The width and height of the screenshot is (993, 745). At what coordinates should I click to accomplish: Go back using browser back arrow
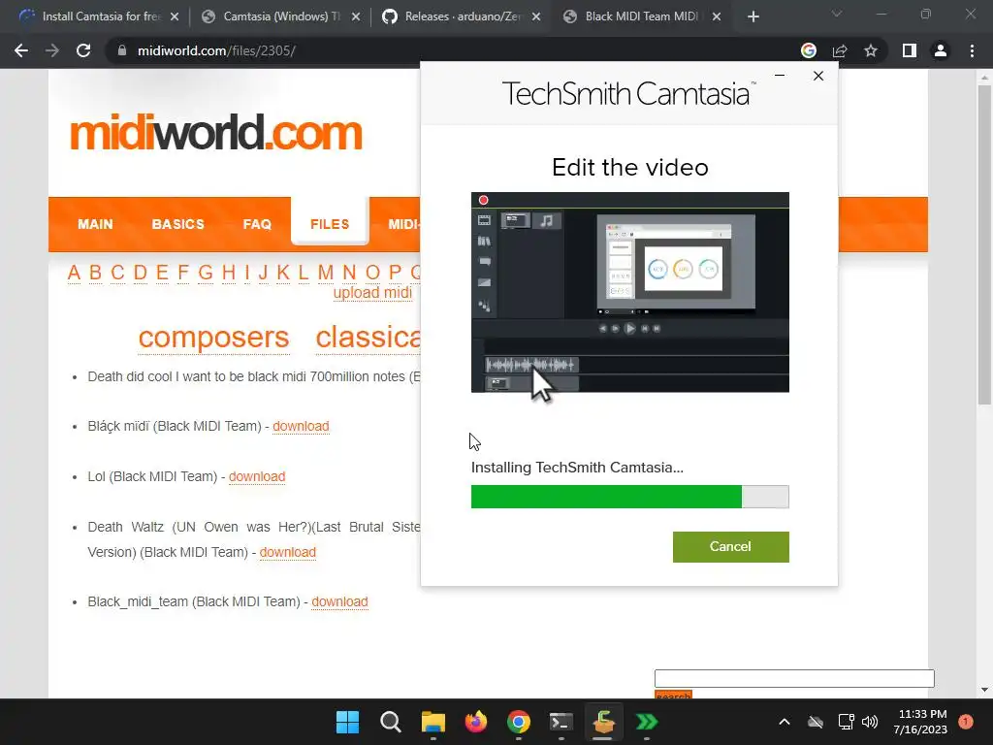pyautogui.click(x=21, y=50)
